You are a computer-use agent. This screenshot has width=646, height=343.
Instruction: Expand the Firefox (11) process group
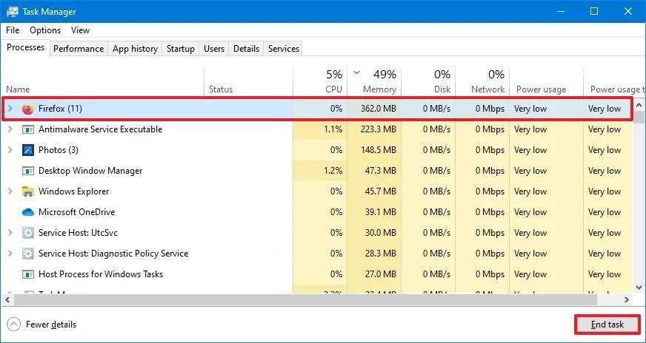[10, 109]
